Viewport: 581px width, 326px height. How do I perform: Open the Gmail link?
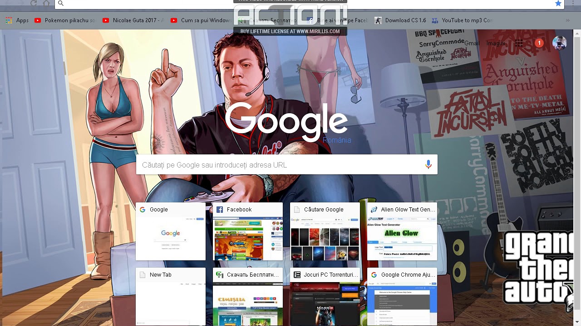tap(472, 43)
